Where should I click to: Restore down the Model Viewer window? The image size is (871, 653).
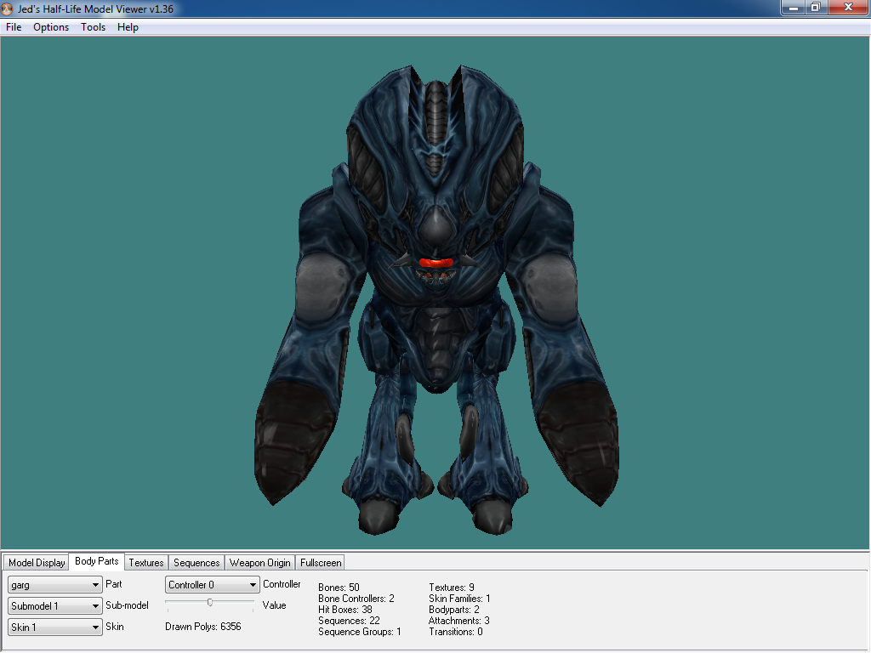pyautogui.click(x=816, y=8)
